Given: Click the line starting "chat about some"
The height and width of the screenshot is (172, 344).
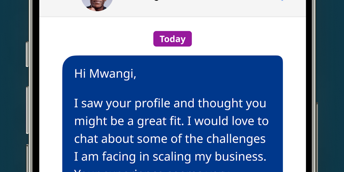Looking at the screenshot, I should [x=170, y=138].
